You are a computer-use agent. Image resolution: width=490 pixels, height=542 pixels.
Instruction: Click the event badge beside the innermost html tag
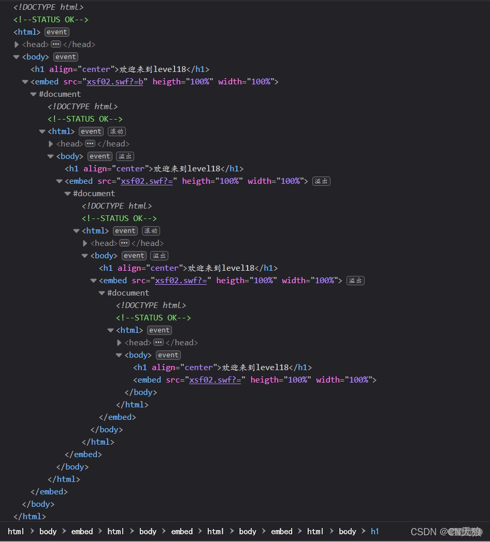coord(159,330)
